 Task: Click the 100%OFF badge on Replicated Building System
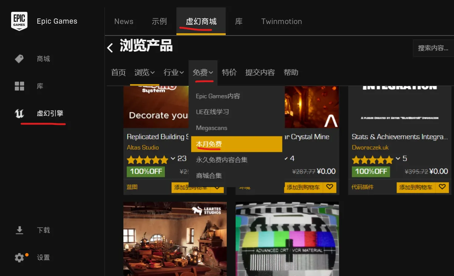click(x=146, y=171)
